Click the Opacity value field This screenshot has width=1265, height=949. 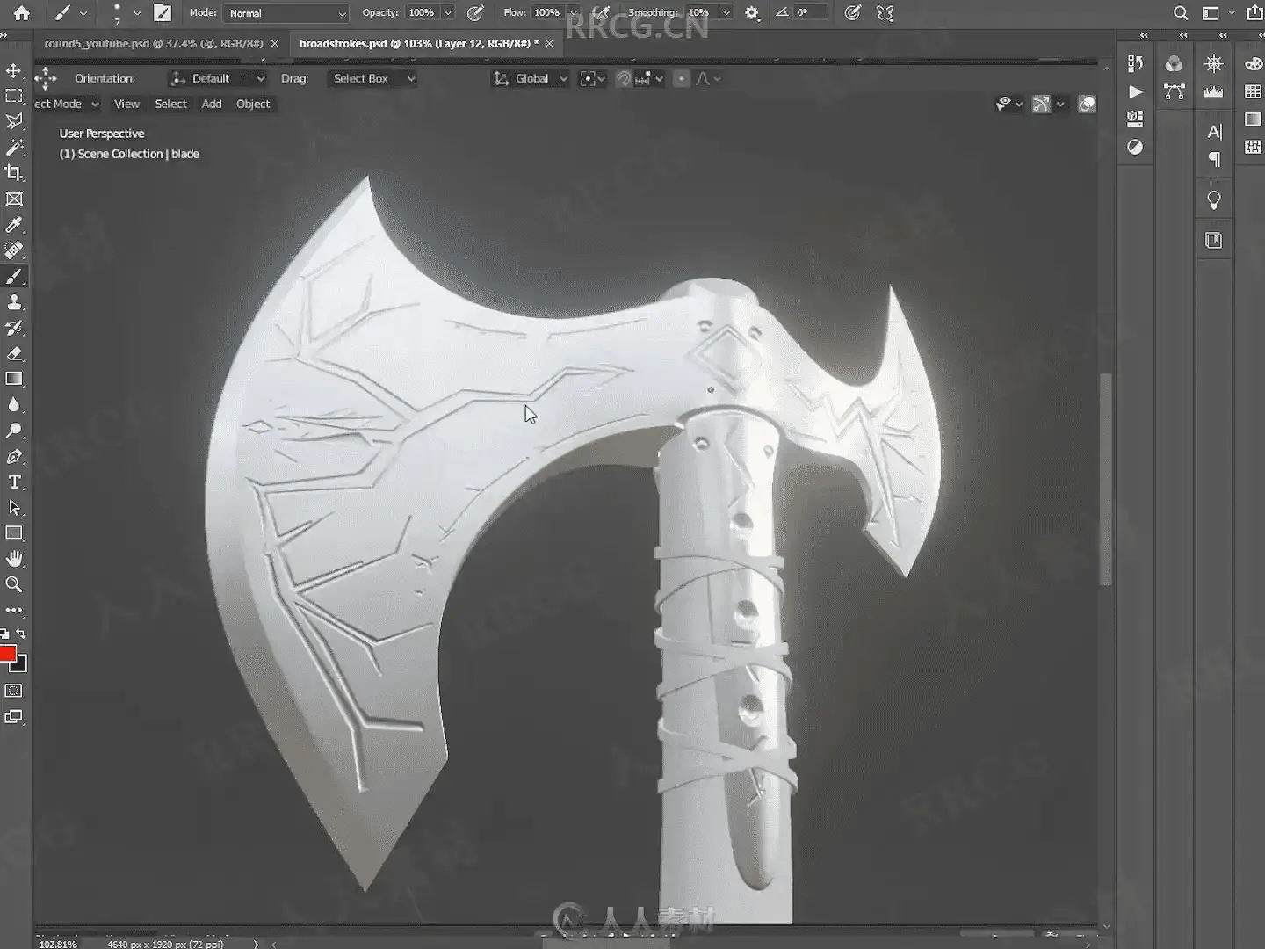coord(423,13)
